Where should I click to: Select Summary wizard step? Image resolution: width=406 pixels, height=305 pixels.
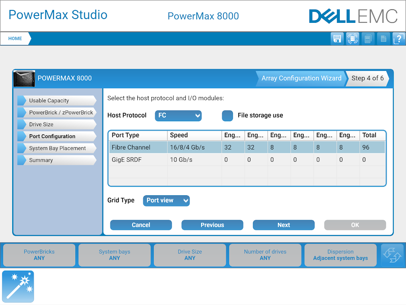click(x=57, y=160)
